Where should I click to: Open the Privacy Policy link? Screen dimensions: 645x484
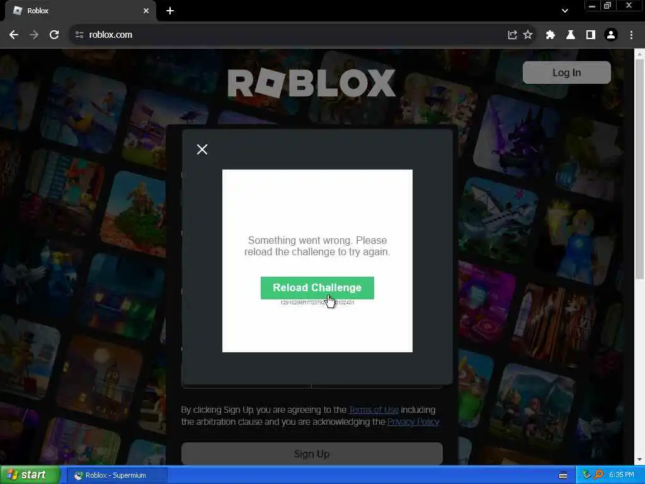[413, 422]
